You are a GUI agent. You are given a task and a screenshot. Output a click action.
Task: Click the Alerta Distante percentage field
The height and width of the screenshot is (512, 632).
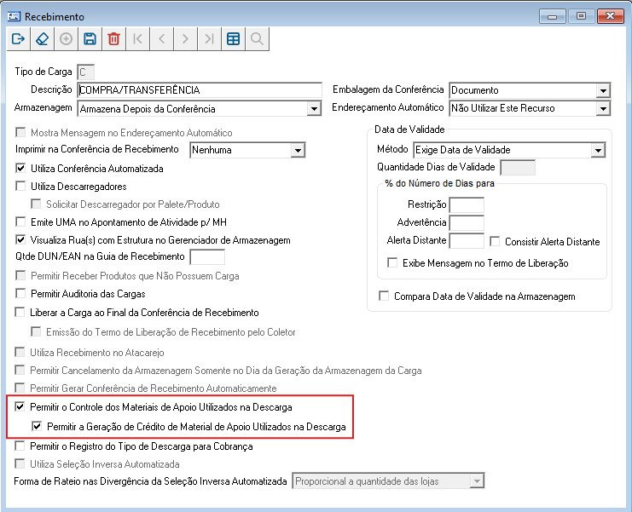pos(467,241)
